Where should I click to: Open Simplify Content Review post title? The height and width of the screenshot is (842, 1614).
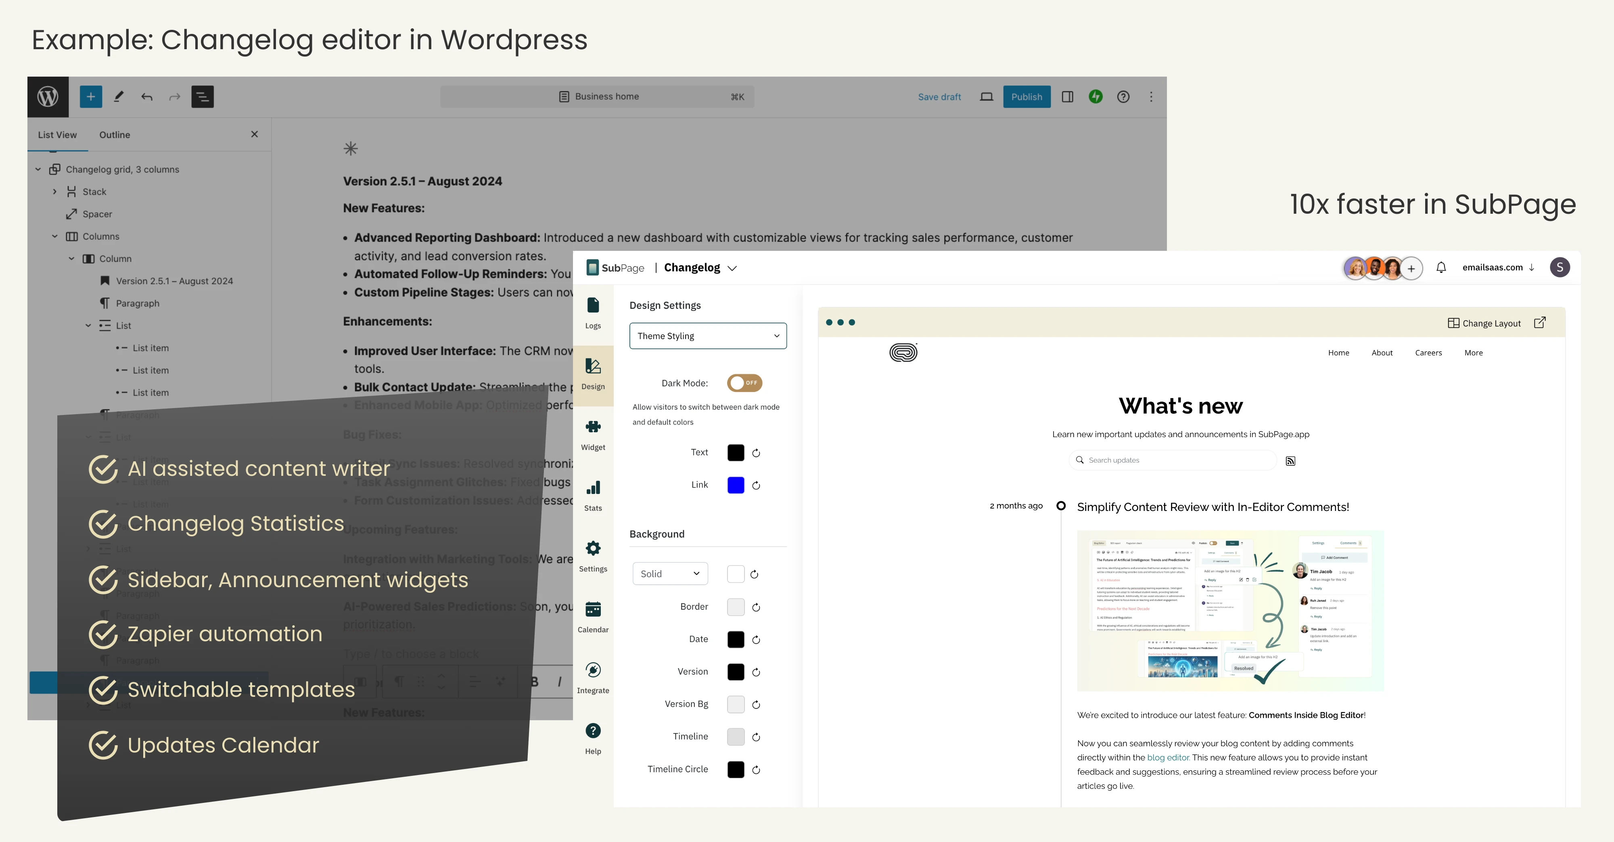coord(1213,506)
